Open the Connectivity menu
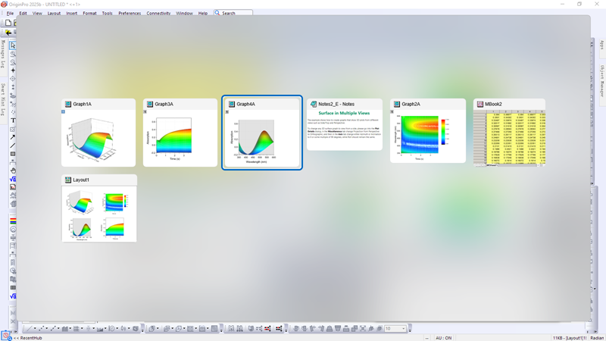This screenshot has width=606, height=341. (158, 13)
